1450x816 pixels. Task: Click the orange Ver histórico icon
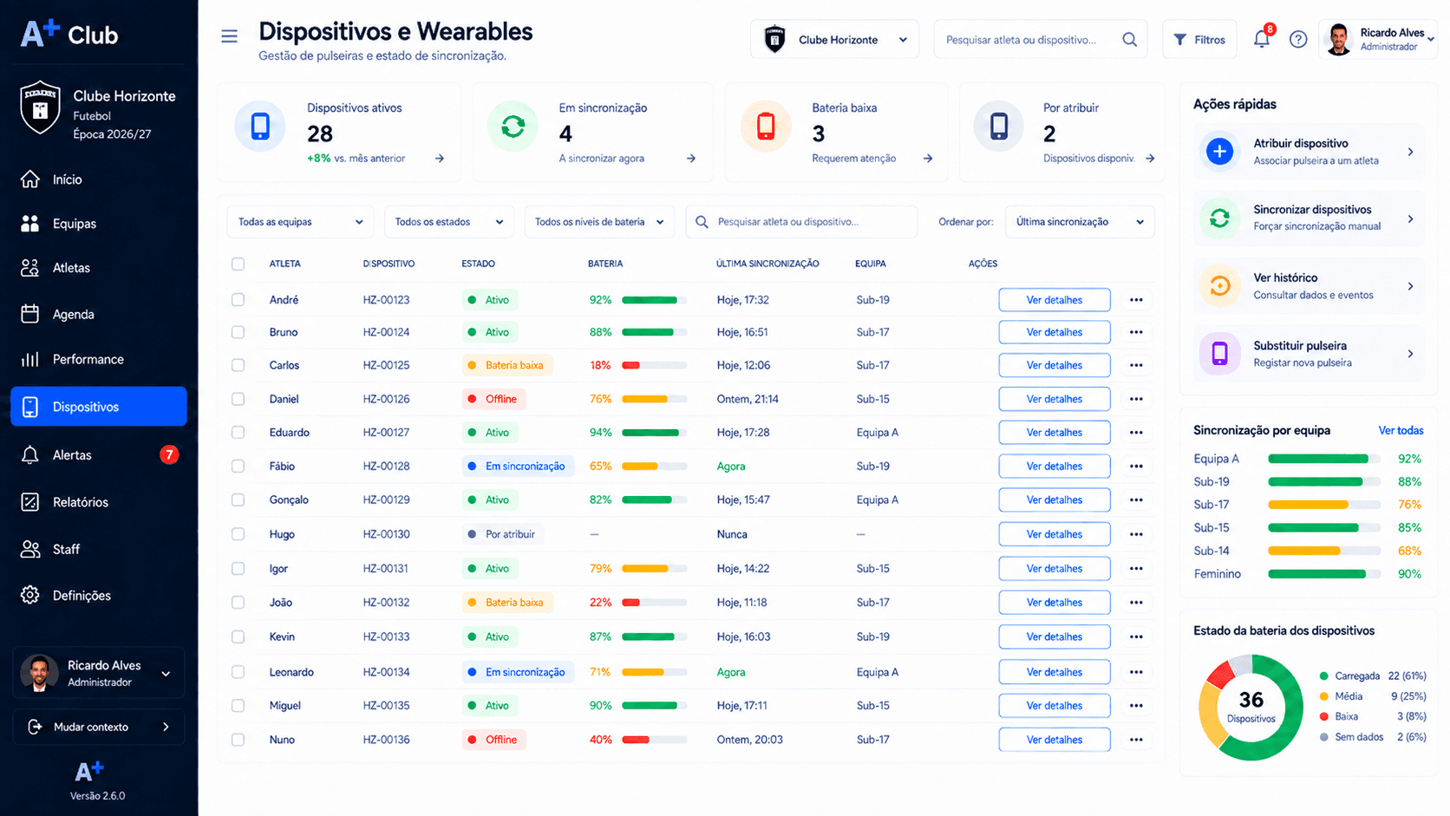(1219, 285)
